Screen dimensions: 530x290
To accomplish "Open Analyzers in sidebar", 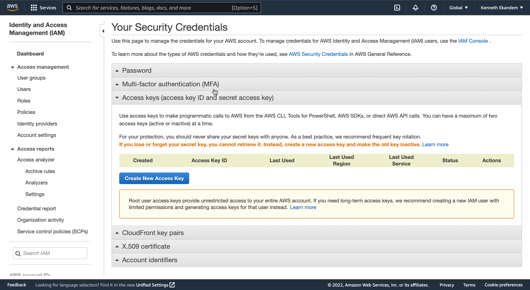I will click(x=36, y=183).
